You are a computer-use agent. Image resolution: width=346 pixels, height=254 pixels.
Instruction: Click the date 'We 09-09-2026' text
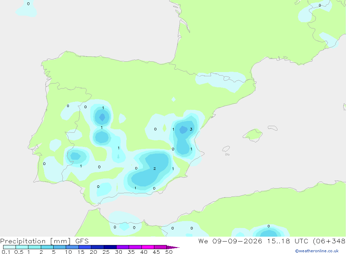(230, 241)
